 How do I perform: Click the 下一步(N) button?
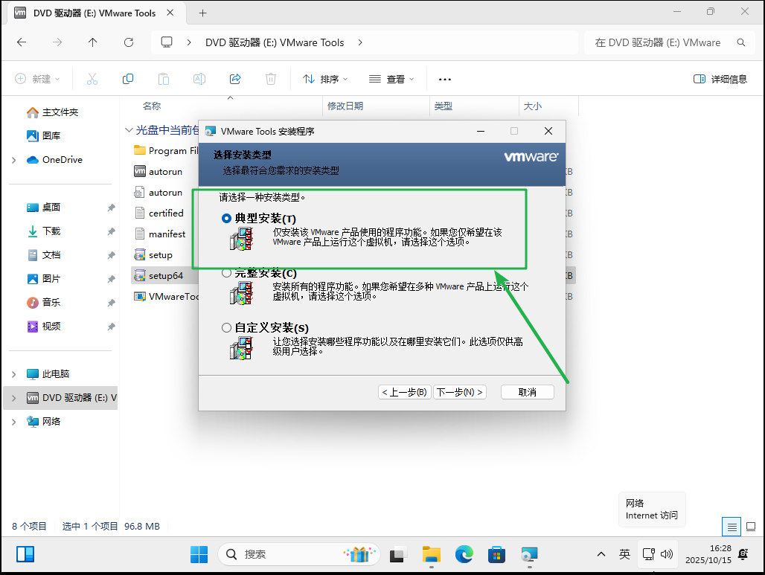460,392
